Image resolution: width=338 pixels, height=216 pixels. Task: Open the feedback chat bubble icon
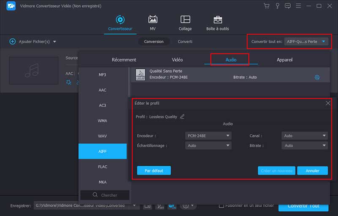288,6
